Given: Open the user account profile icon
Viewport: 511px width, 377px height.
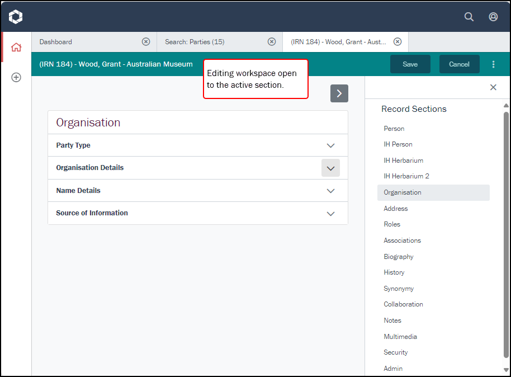Looking at the screenshot, I should pyautogui.click(x=493, y=17).
